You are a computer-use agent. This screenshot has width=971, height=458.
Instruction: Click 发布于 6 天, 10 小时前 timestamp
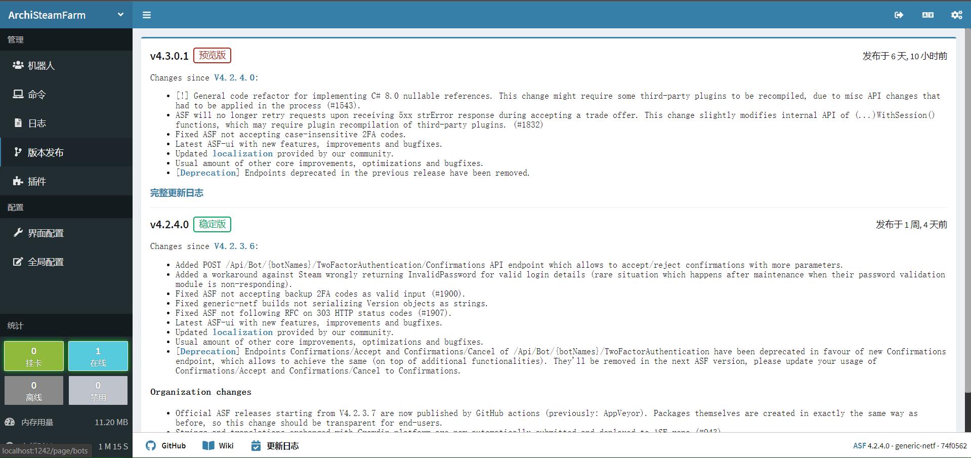pyautogui.click(x=905, y=56)
